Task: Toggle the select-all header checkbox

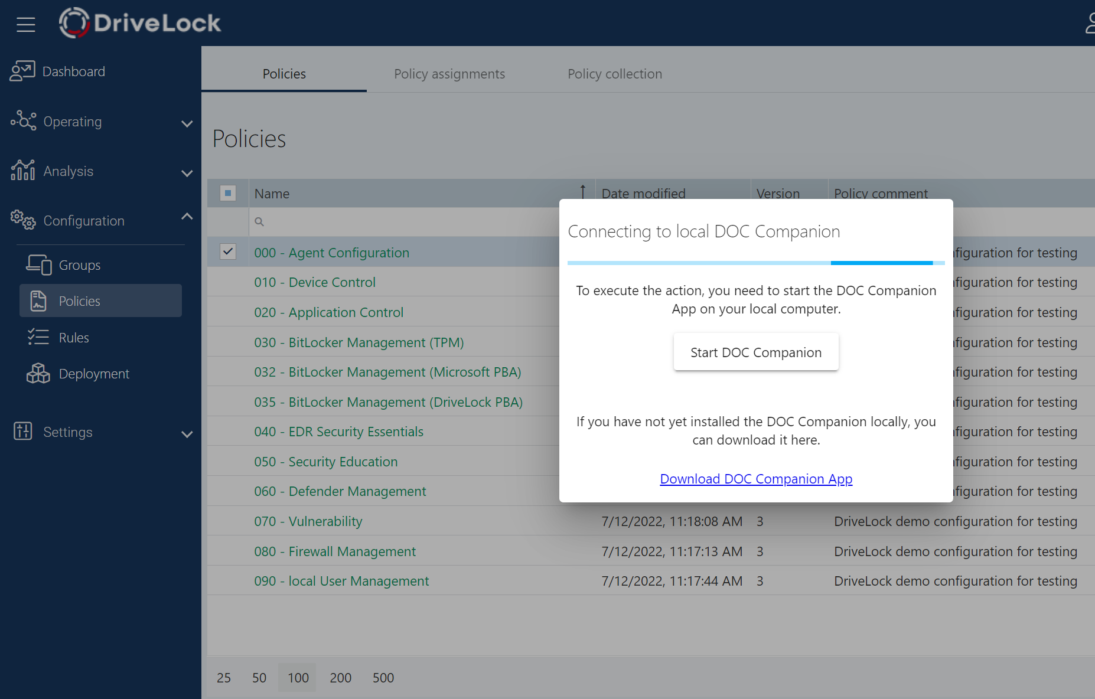Action: coord(228,193)
